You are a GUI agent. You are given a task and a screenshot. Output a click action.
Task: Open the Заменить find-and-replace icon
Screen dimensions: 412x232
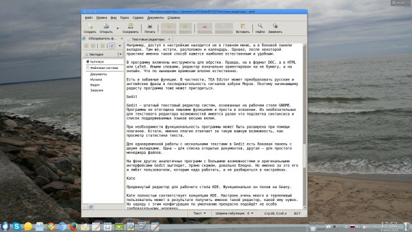click(x=275, y=28)
